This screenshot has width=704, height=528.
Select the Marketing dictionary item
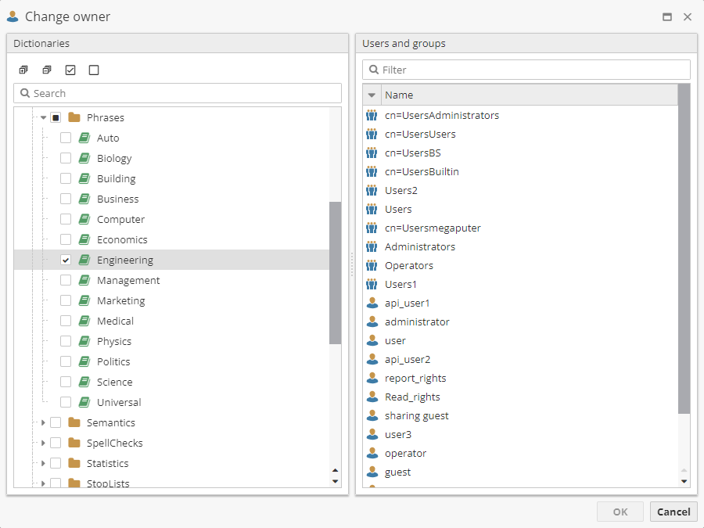tap(120, 301)
